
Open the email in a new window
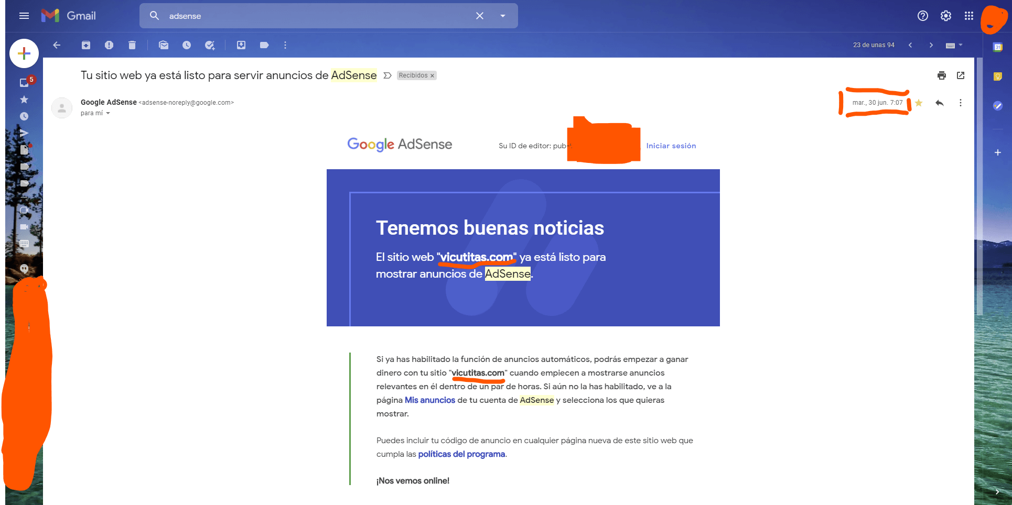pos(960,75)
